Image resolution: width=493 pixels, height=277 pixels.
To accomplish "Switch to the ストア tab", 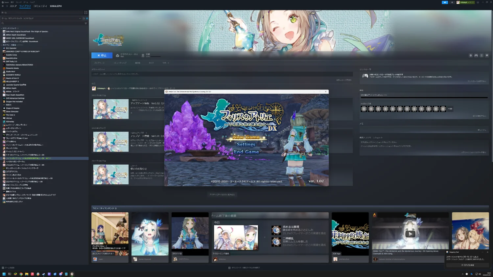I will tap(13, 6).
